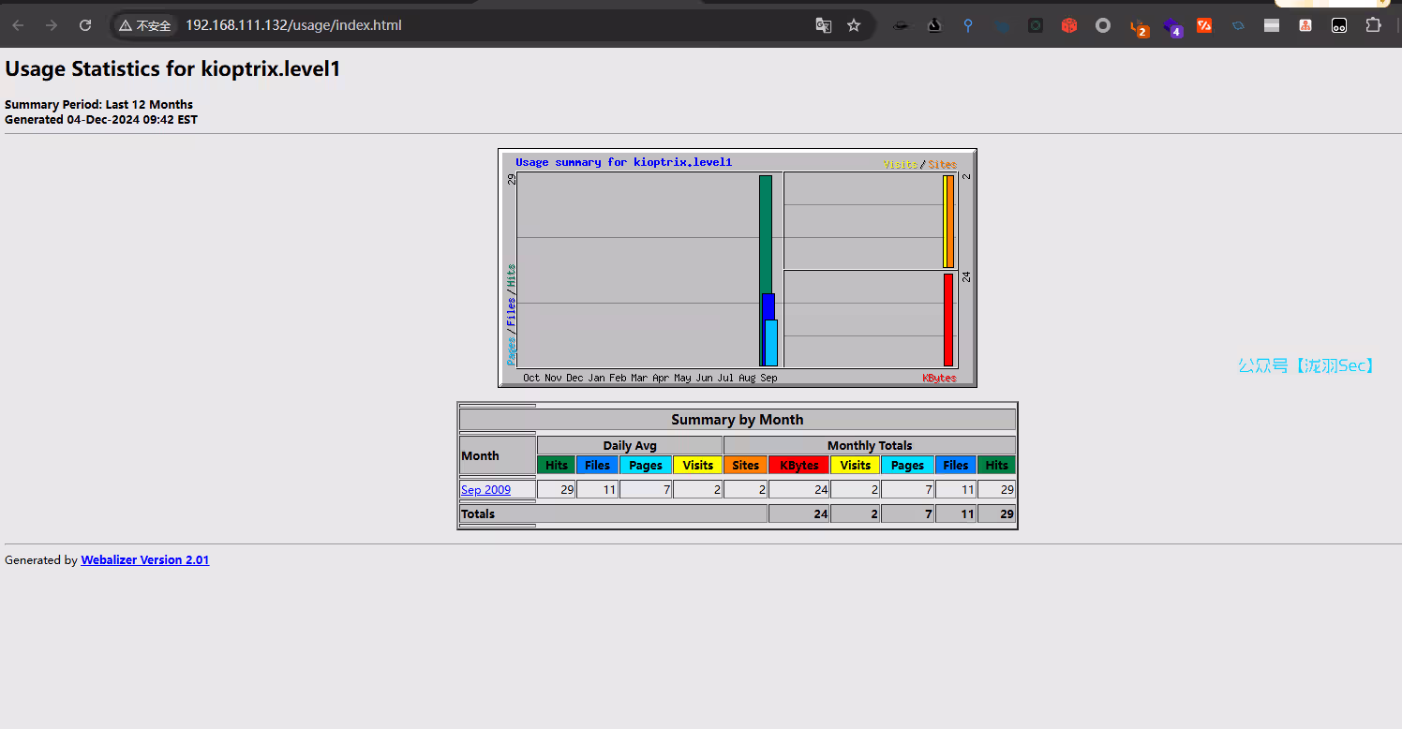Image resolution: width=1402 pixels, height=729 pixels.
Task: Click the Summary by Month table title
Action: 737,420
